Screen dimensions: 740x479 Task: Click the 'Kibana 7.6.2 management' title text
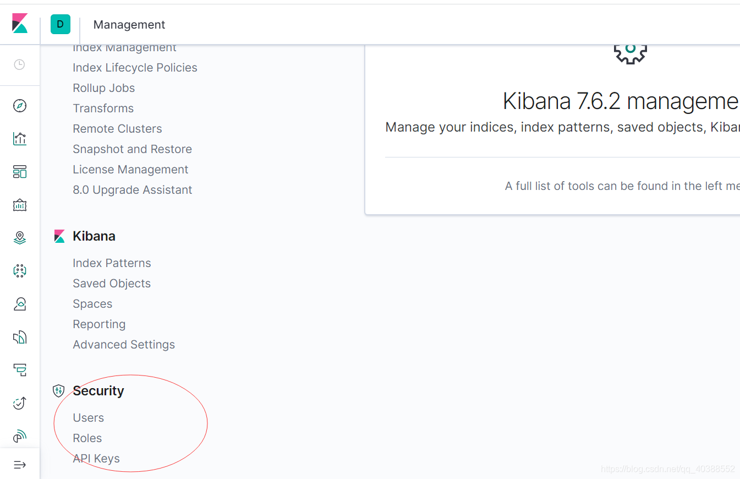[621, 101]
